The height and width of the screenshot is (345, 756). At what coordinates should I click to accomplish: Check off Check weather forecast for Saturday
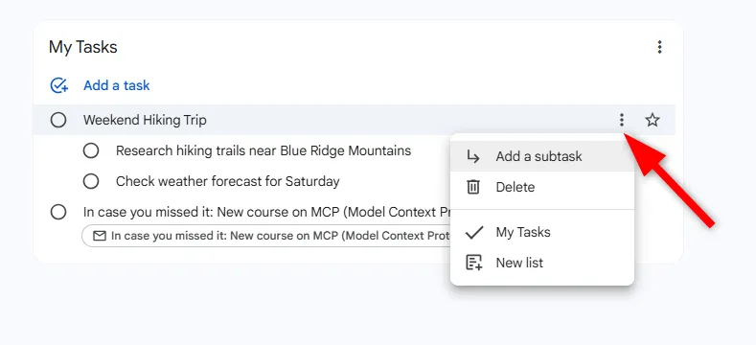(91, 181)
